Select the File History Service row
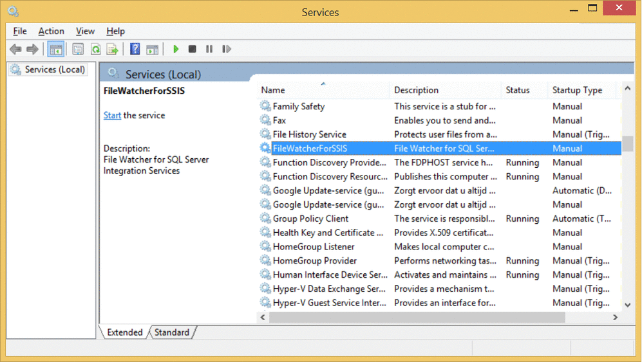The height and width of the screenshot is (362, 642). [x=440, y=134]
